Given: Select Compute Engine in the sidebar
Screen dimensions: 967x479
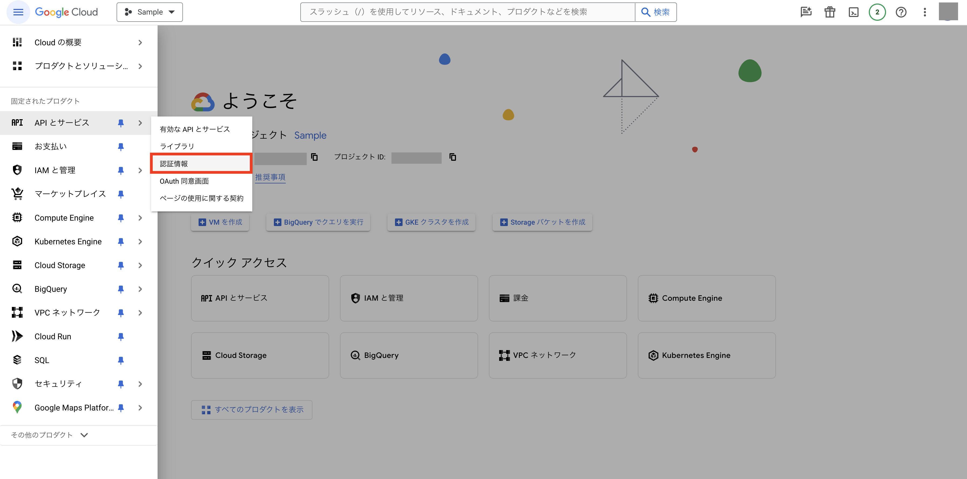Looking at the screenshot, I should tap(64, 218).
